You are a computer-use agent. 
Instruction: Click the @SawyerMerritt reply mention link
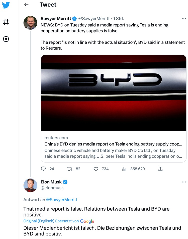[62, 200]
